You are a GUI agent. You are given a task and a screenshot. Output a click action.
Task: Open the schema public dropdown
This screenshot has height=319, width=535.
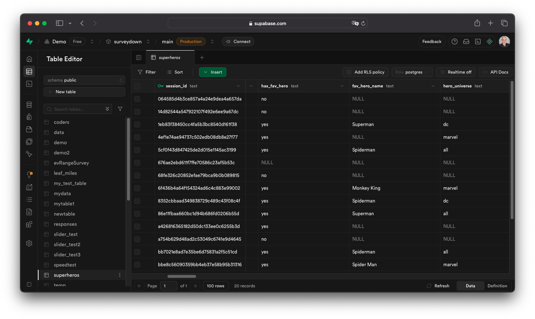pyautogui.click(x=84, y=80)
